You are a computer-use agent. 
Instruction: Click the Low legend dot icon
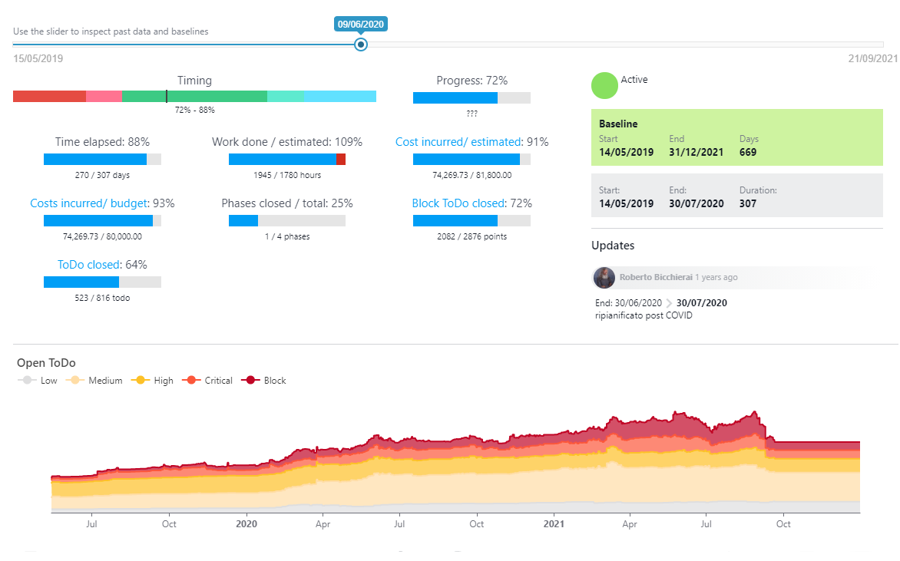[25, 380]
